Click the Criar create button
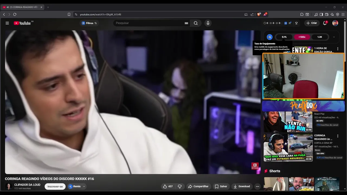 [311, 23]
